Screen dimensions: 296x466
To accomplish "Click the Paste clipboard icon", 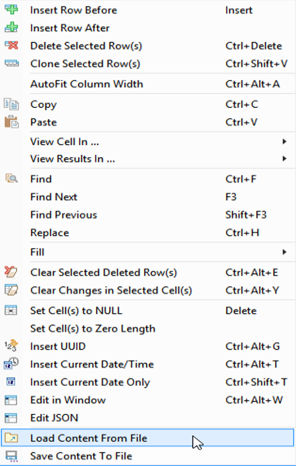I will pos(12,122).
